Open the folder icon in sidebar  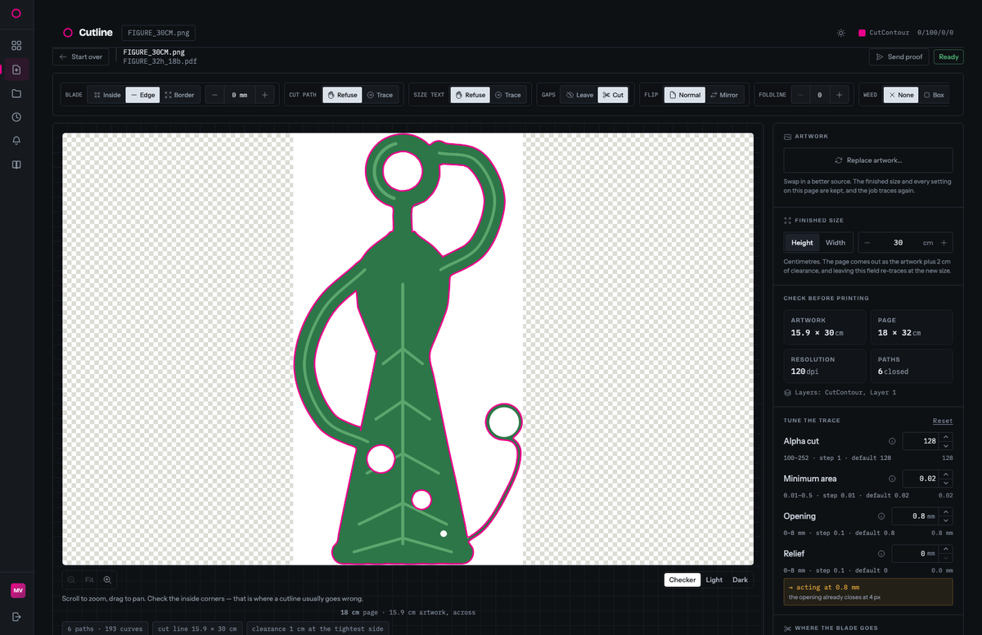point(16,93)
